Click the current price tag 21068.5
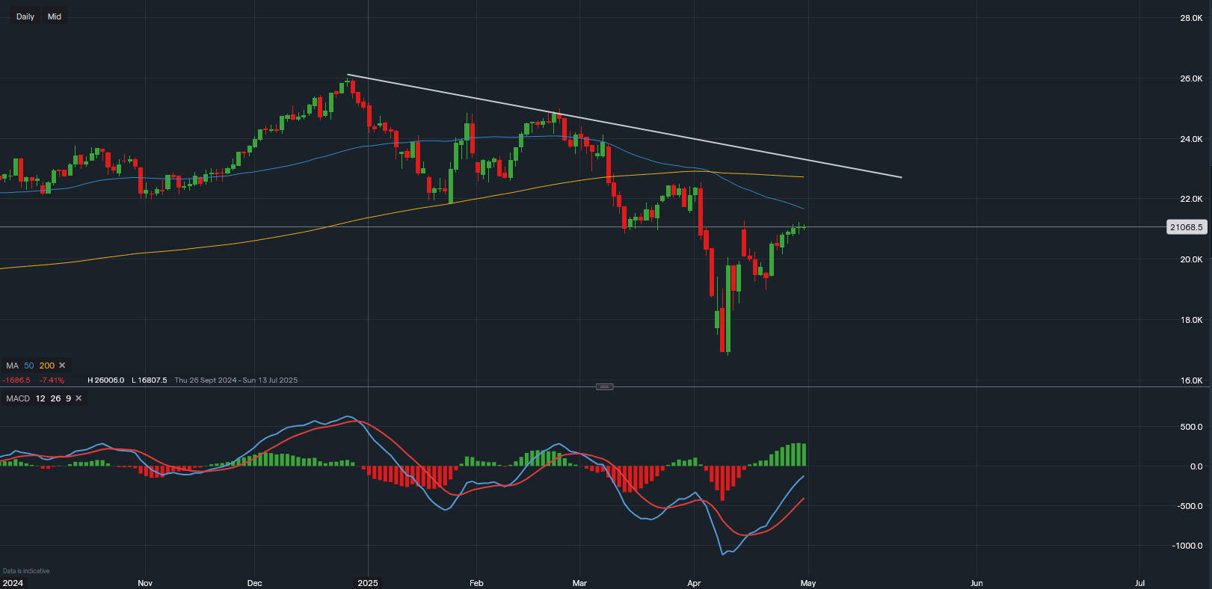This screenshot has height=589, width=1212. click(1187, 227)
